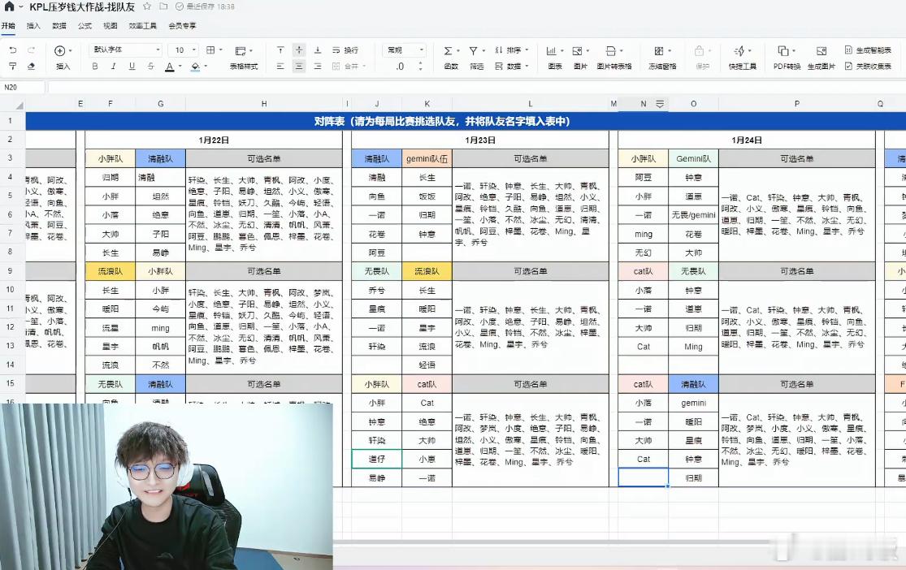Click the cell borders grid icon
906x570 pixels.
click(210, 50)
